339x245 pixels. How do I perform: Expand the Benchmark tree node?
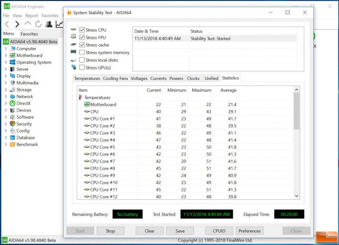point(6,145)
